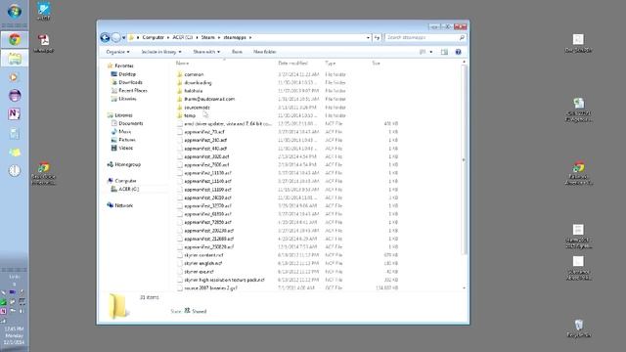Open Downloads in the navigation pane
The height and width of the screenshot is (352, 626).
130,82
